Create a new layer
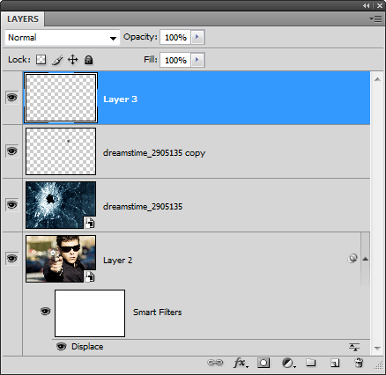The height and width of the screenshot is (375, 386). (335, 363)
